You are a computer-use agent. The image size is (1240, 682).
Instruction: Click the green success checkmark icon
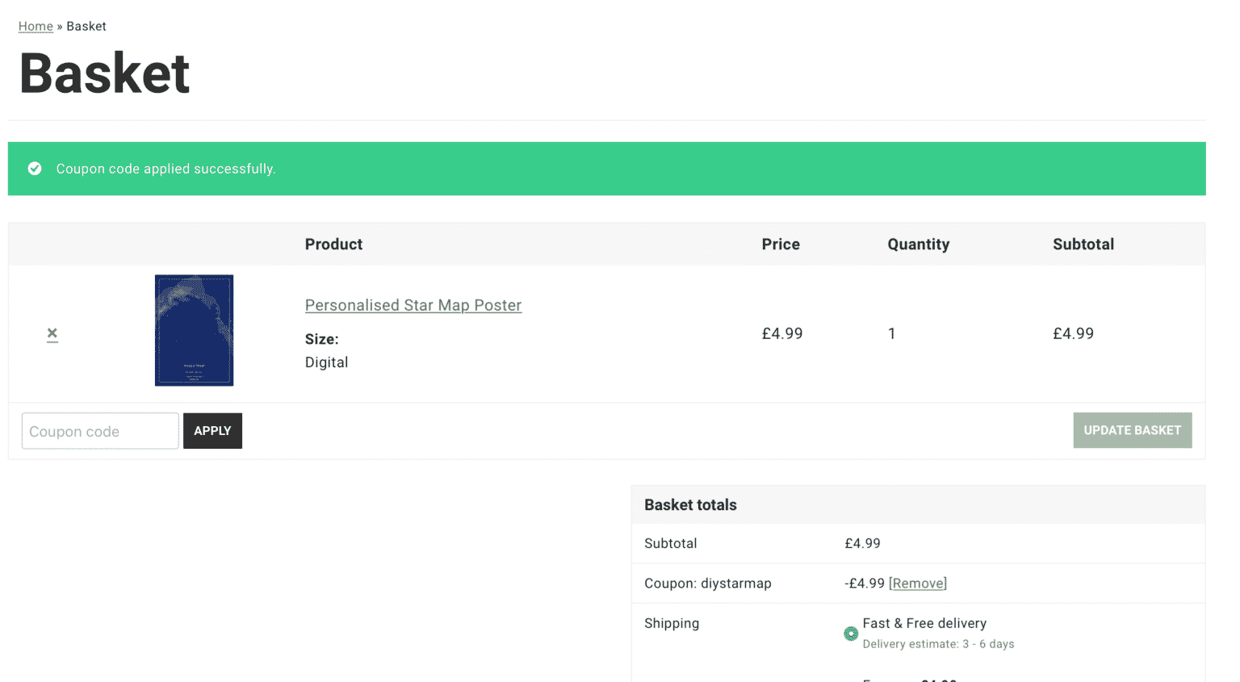[35, 169]
